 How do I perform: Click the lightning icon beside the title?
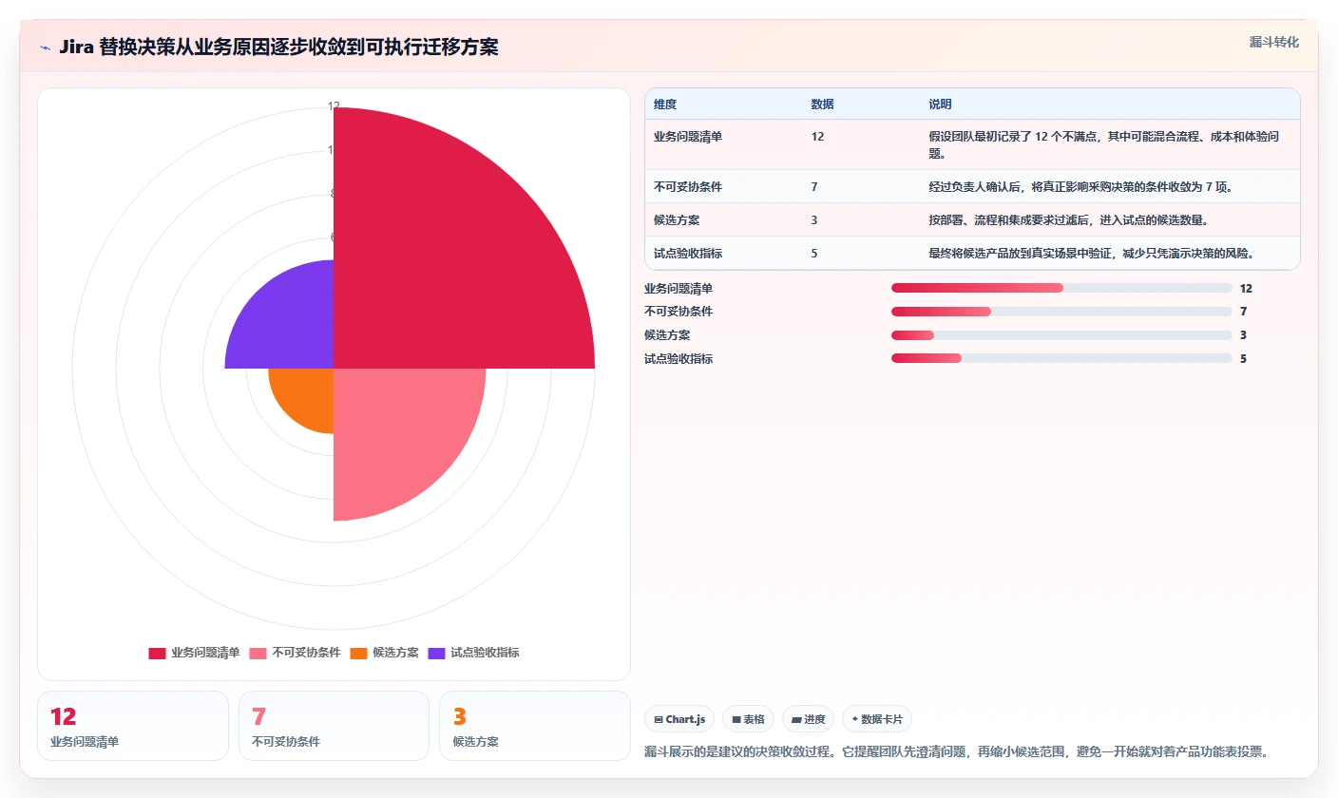point(45,47)
